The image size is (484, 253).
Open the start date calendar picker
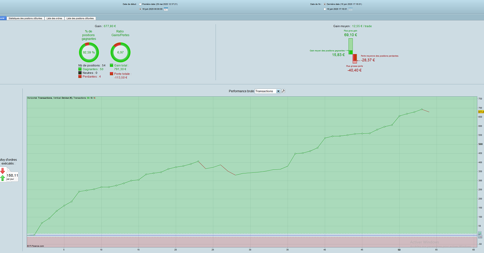point(166,9)
